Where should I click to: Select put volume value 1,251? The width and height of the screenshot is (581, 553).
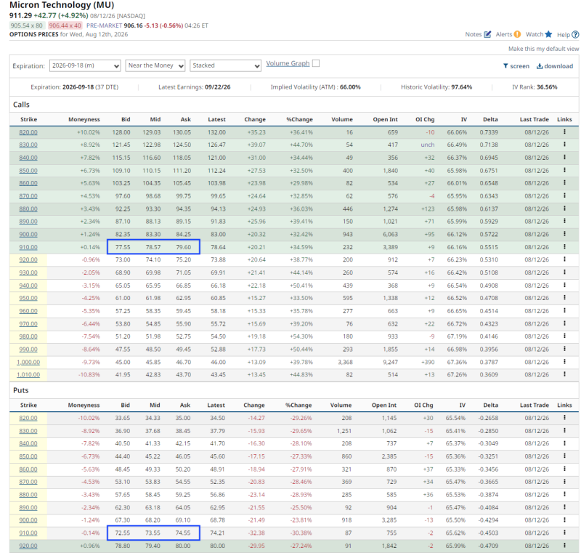[344, 431]
